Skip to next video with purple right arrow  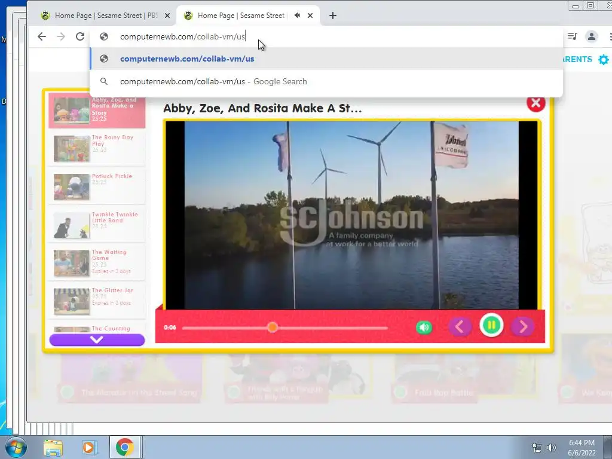pos(523,327)
